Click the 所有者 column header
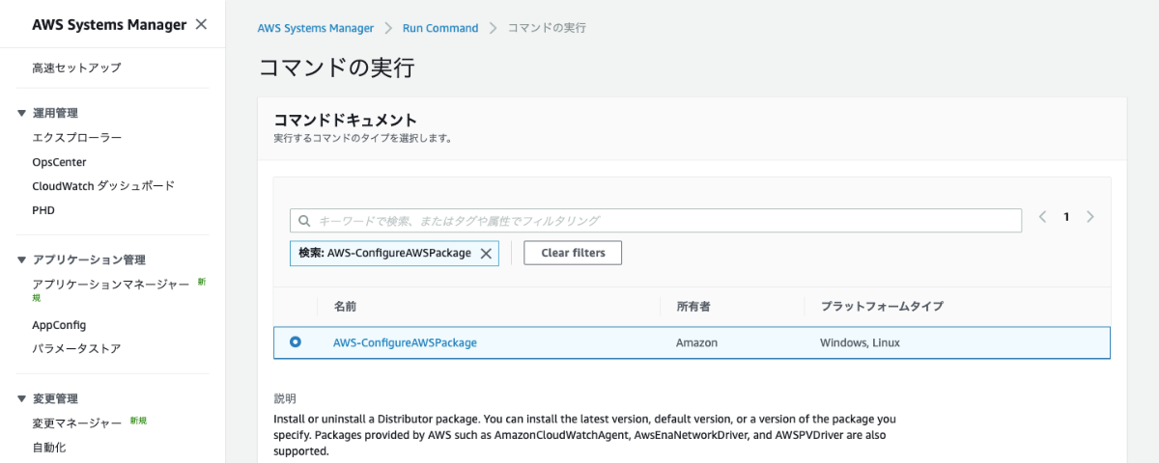Screen dimensions: 1159x463 (x=693, y=306)
